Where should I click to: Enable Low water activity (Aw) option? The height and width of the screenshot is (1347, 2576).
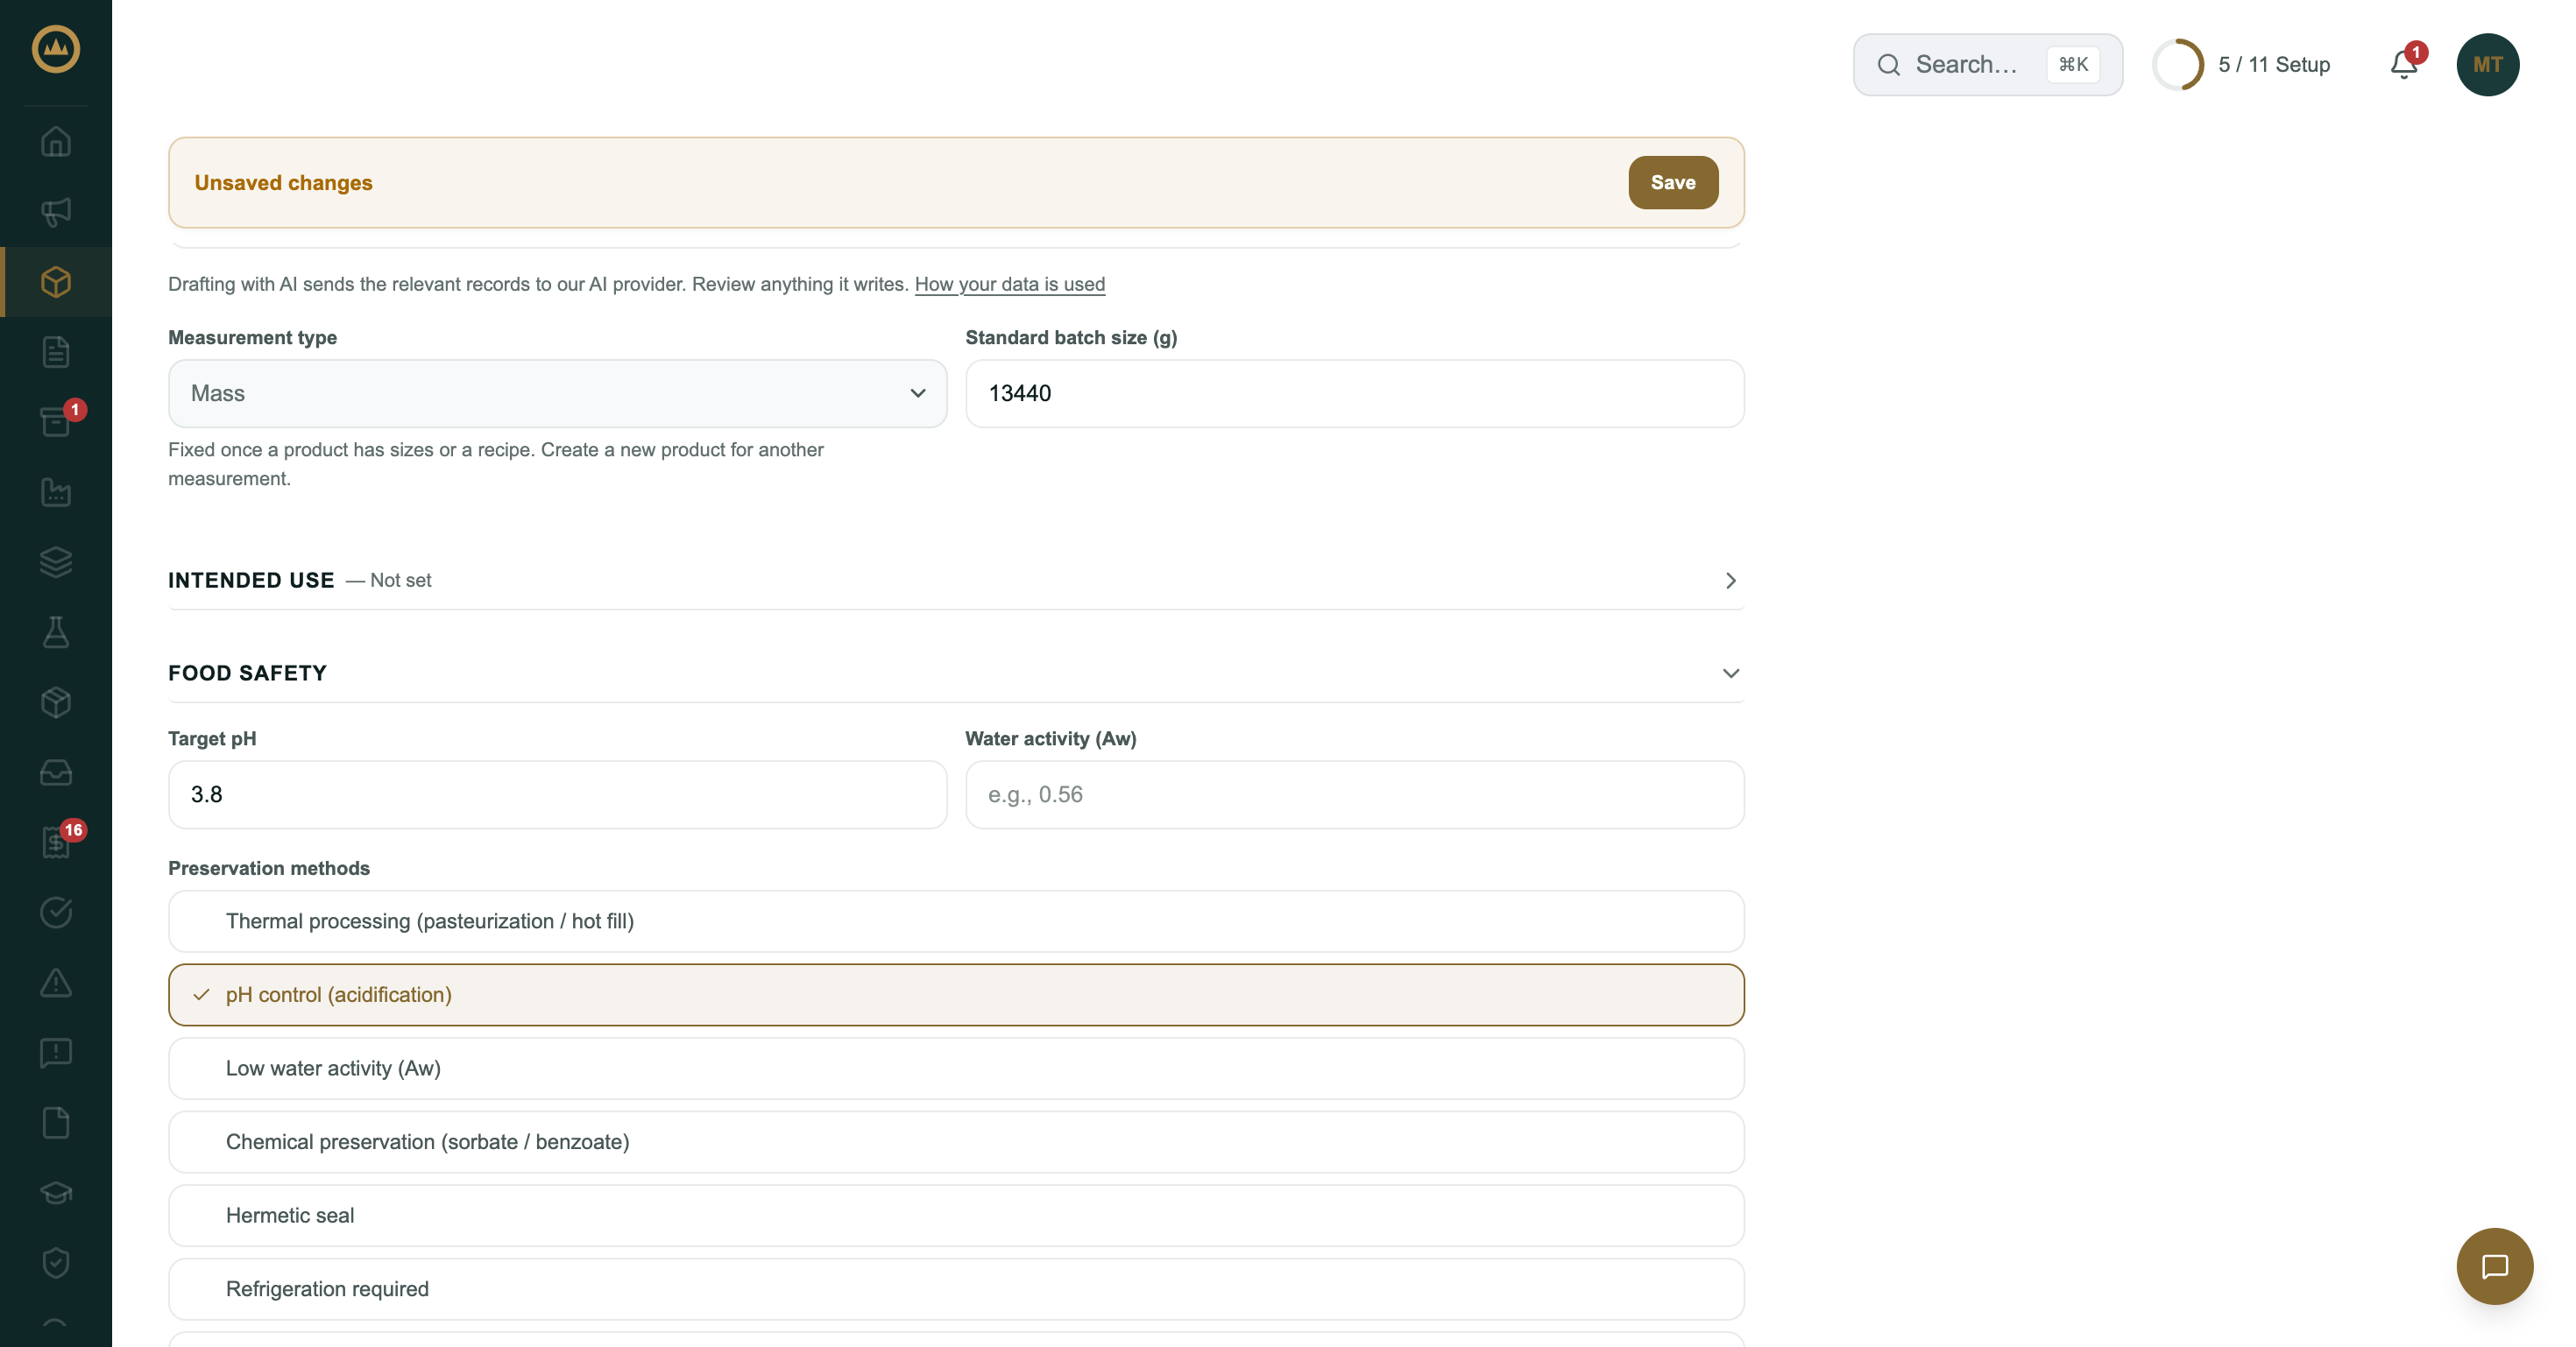[x=956, y=1068]
